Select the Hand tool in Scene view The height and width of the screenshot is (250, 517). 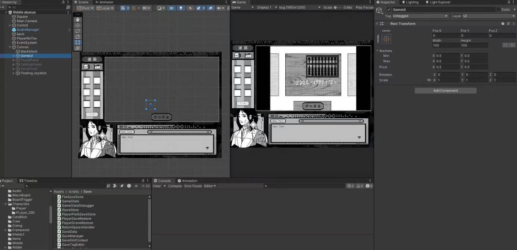78,20
